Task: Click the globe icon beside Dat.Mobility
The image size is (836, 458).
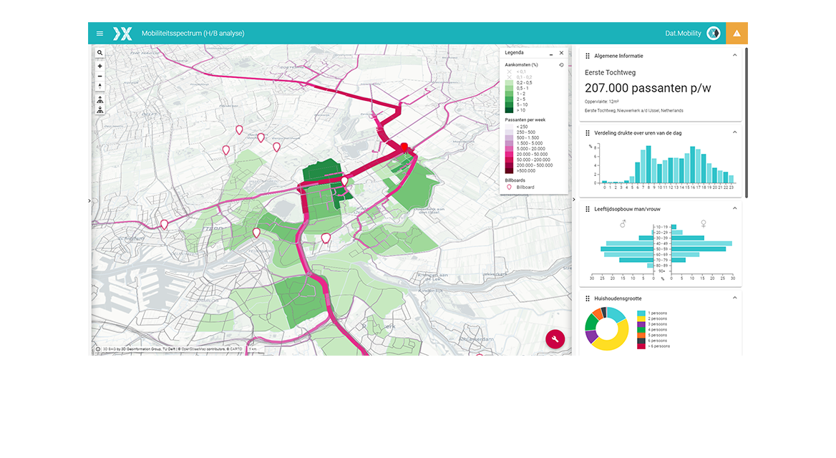Action: coord(713,33)
